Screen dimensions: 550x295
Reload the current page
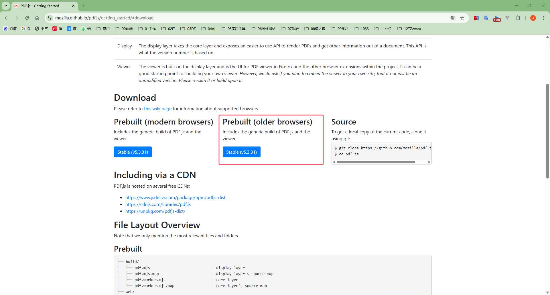tap(27, 18)
